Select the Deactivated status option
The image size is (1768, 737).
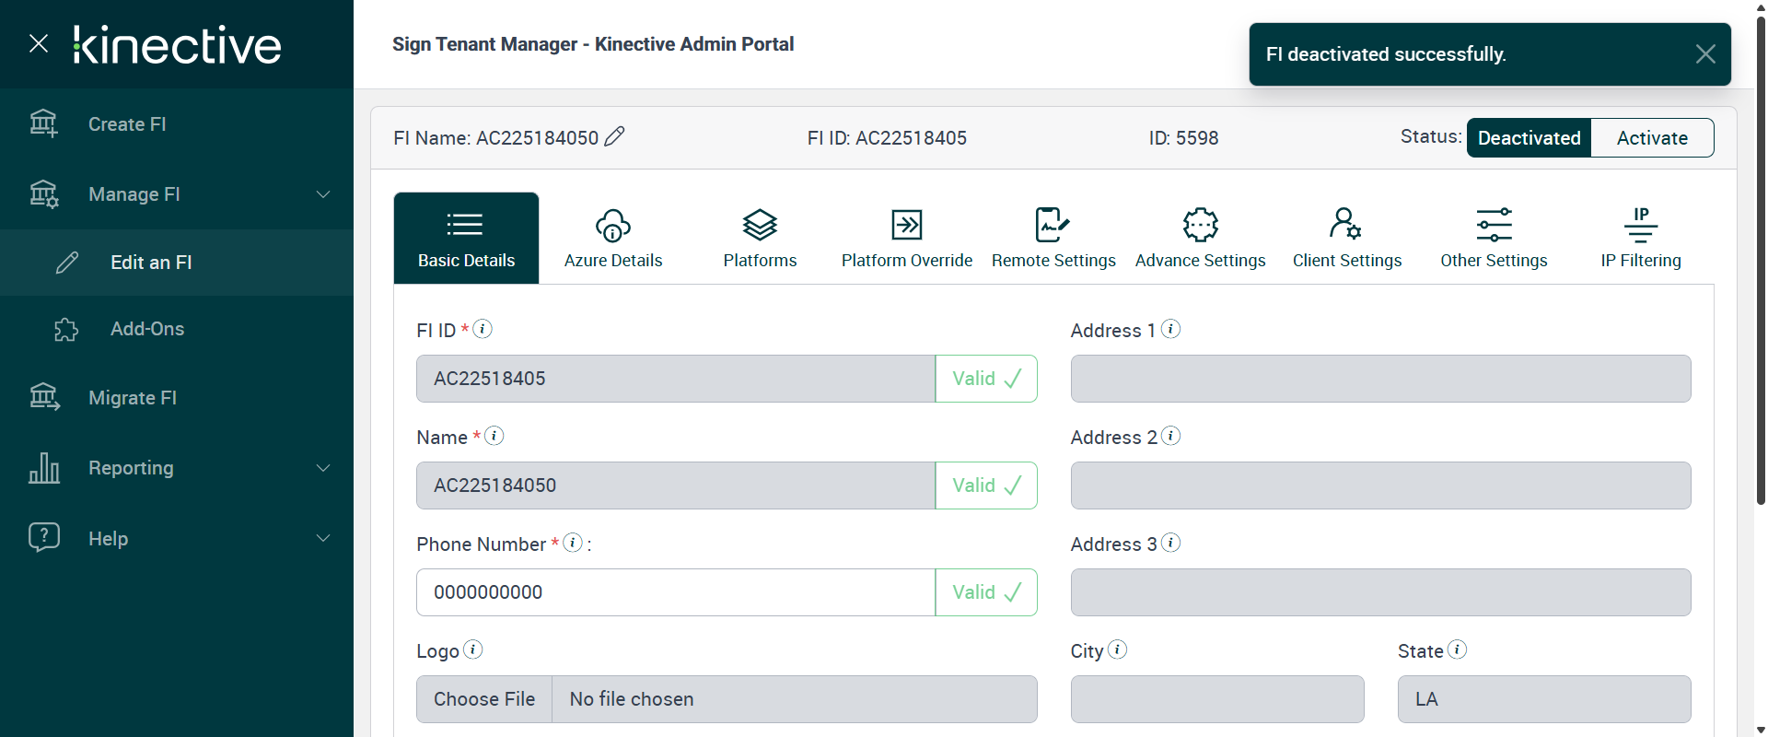point(1529,138)
